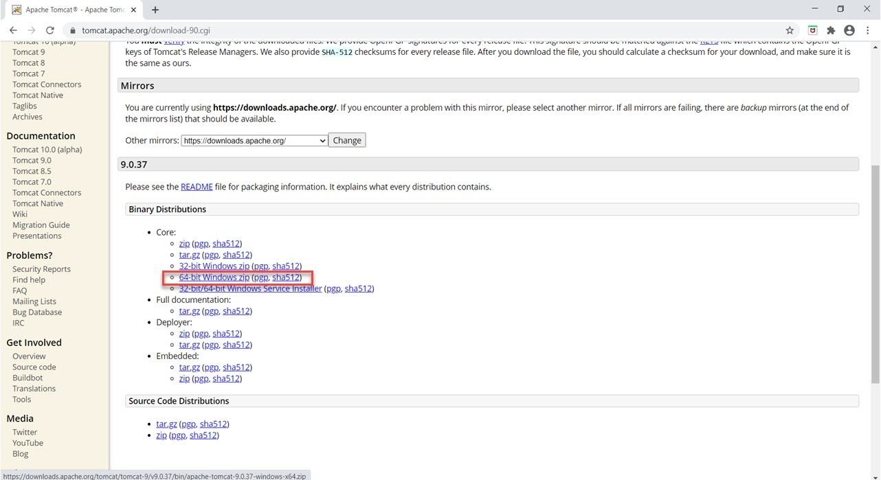Click the Change mirror button

(x=347, y=140)
